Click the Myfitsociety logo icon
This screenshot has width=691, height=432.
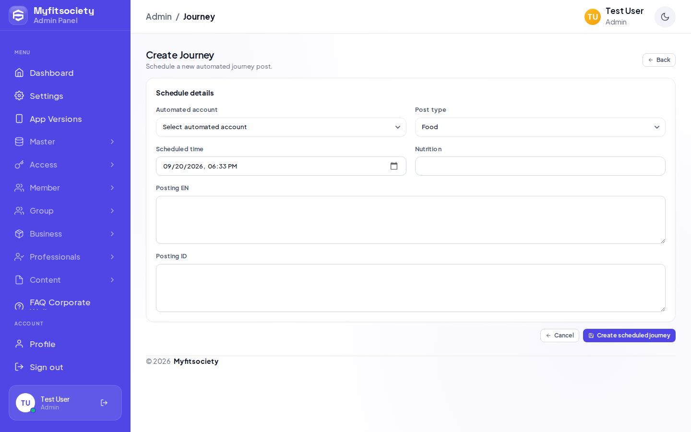pyautogui.click(x=18, y=15)
